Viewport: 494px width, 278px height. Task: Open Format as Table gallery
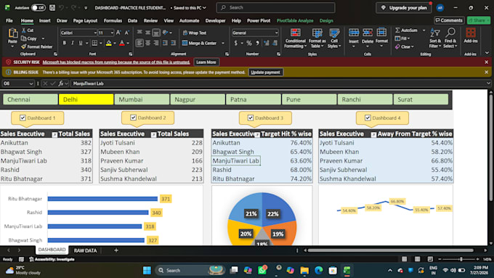point(317,38)
